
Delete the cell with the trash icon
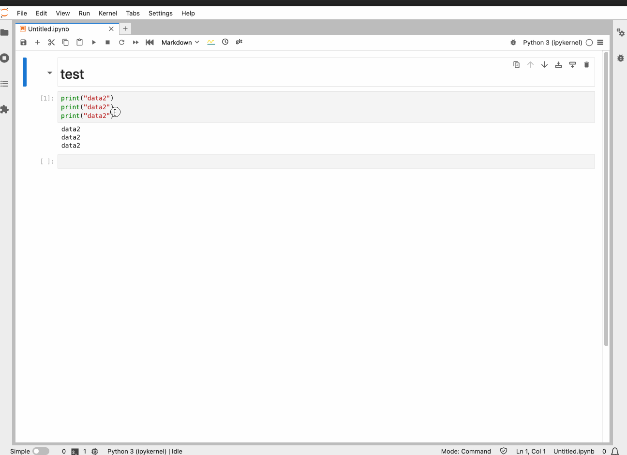(586, 65)
